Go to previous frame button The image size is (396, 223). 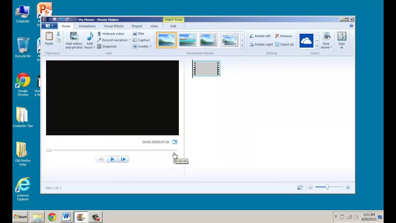(101, 159)
